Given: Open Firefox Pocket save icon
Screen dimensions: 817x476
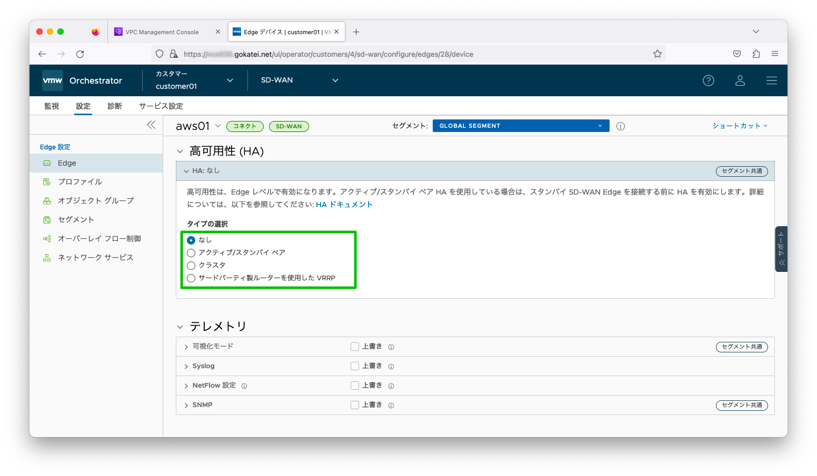Looking at the screenshot, I should click(x=737, y=54).
